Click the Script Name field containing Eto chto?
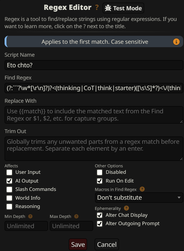Image resolution: width=184 pixels, height=251 pixels. click(x=94, y=65)
